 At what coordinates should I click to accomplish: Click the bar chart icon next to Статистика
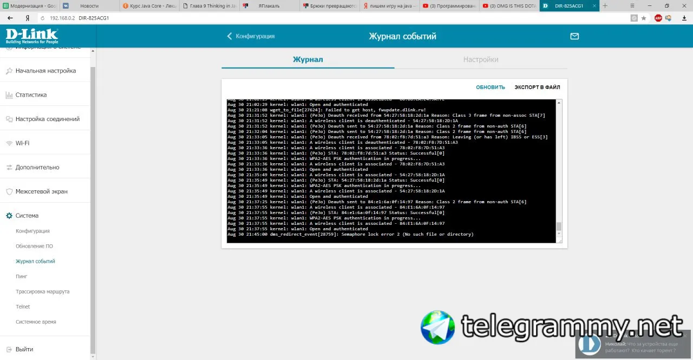(9, 95)
